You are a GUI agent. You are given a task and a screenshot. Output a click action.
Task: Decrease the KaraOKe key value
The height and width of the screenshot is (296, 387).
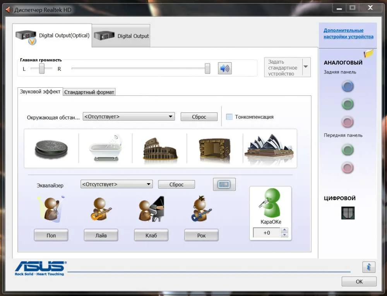[x=284, y=235]
